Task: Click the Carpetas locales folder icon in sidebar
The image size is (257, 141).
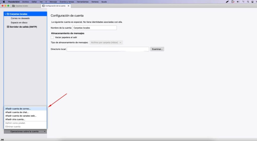Action: 8,14
